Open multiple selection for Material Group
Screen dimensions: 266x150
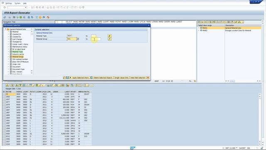tap(109, 39)
